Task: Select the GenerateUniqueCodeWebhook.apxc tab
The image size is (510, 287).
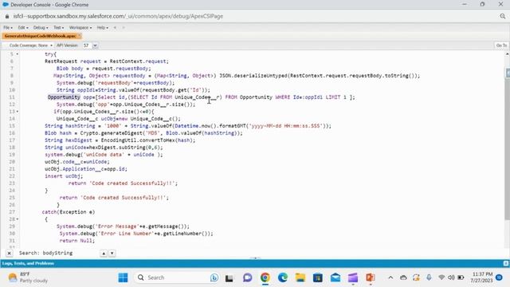Action: coord(40,36)
